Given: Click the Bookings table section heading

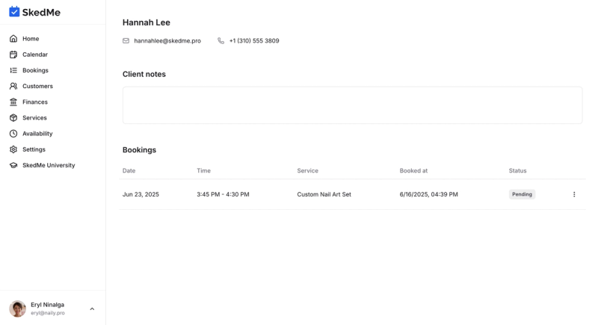Looking at the screenshot, I should (139, 149).
